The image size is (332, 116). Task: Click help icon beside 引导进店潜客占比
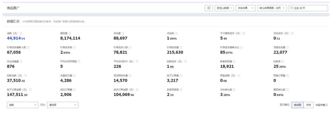point(241,47)
